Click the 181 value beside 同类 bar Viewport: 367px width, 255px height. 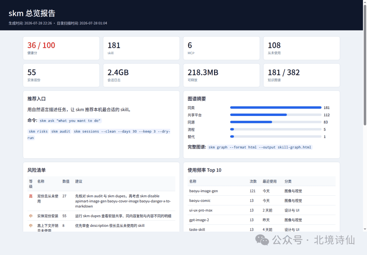point(327,107)
